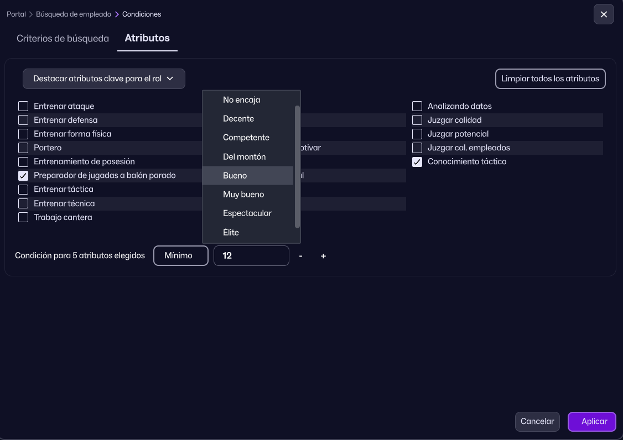The width and height of the screenshot is (623, 440).
Task: Select 'Bueno' from the dropdown list
Action: 235,176
